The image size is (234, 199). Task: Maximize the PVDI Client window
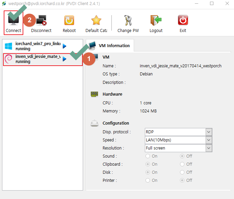pyautogui.click(x=212, y=3)
